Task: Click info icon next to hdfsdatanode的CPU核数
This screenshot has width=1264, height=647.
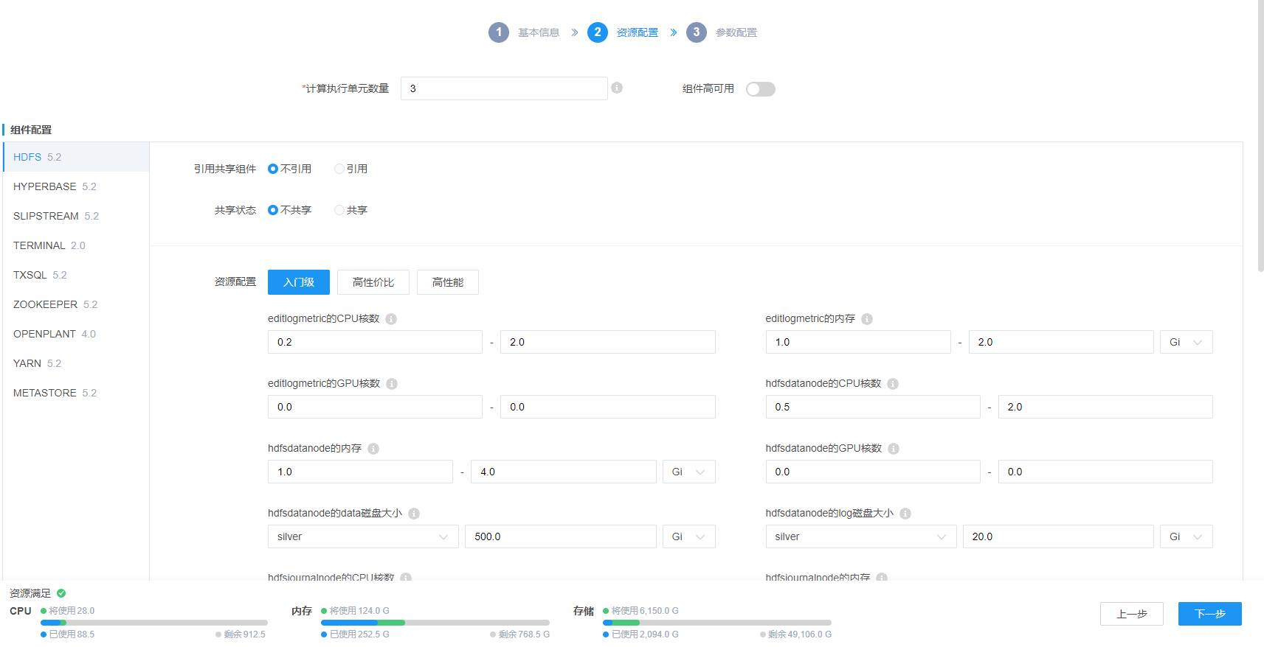Action: [893, 384]
